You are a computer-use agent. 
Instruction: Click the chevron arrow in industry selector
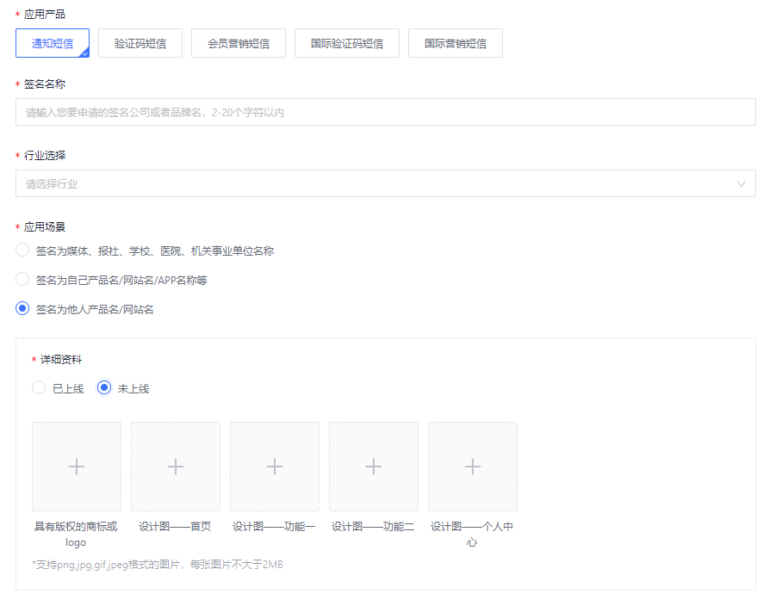[741, 183]
